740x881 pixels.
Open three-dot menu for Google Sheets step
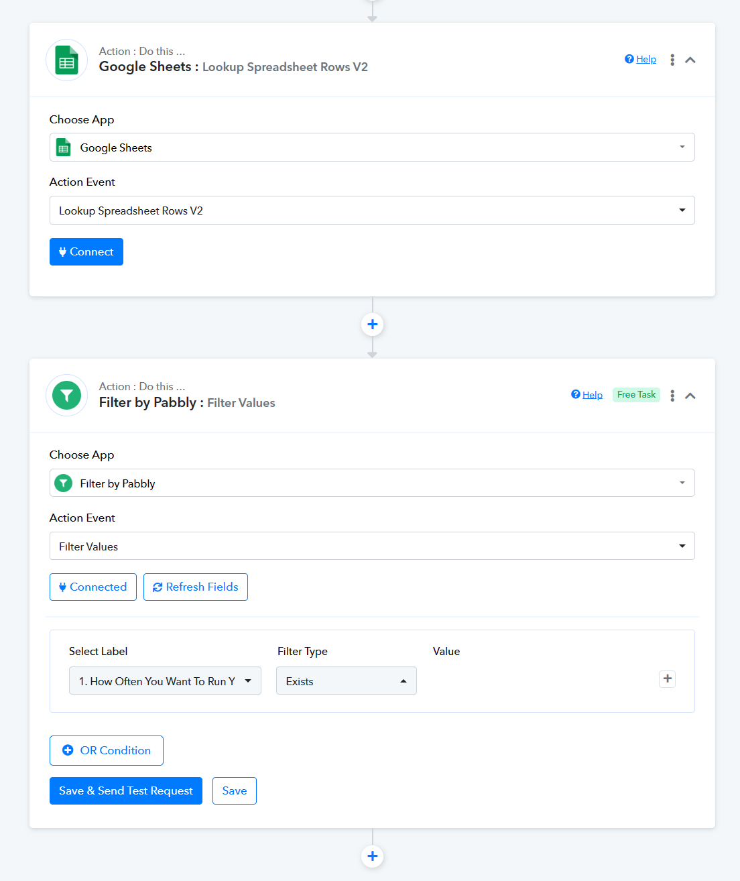tap(672, 60)
